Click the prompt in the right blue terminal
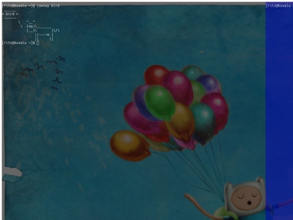Image resolution: width=293 pixels, height=220 pixels. pyautogui.click(x=279, y=6)
